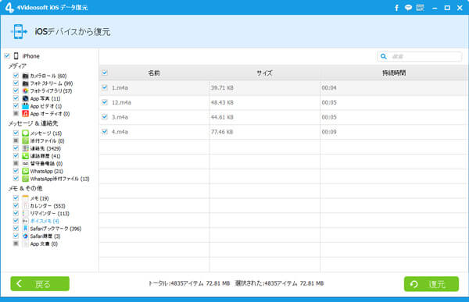The width and height of the screenshot is (469, 302).
Task: Click the App Video (1) icon
Action: tap(26, 106)
